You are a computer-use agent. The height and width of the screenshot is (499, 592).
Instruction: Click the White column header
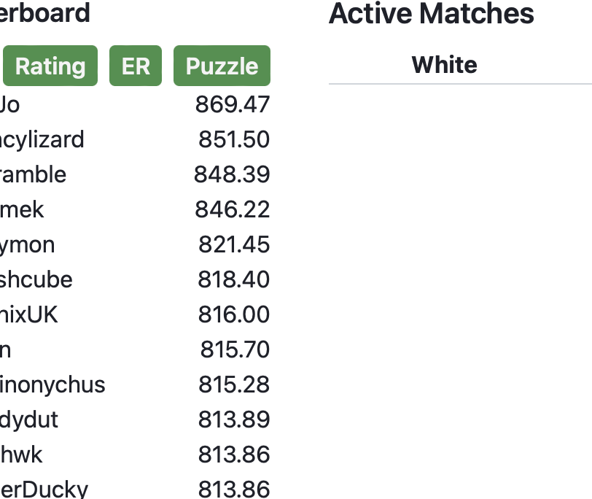pos(444,65)
